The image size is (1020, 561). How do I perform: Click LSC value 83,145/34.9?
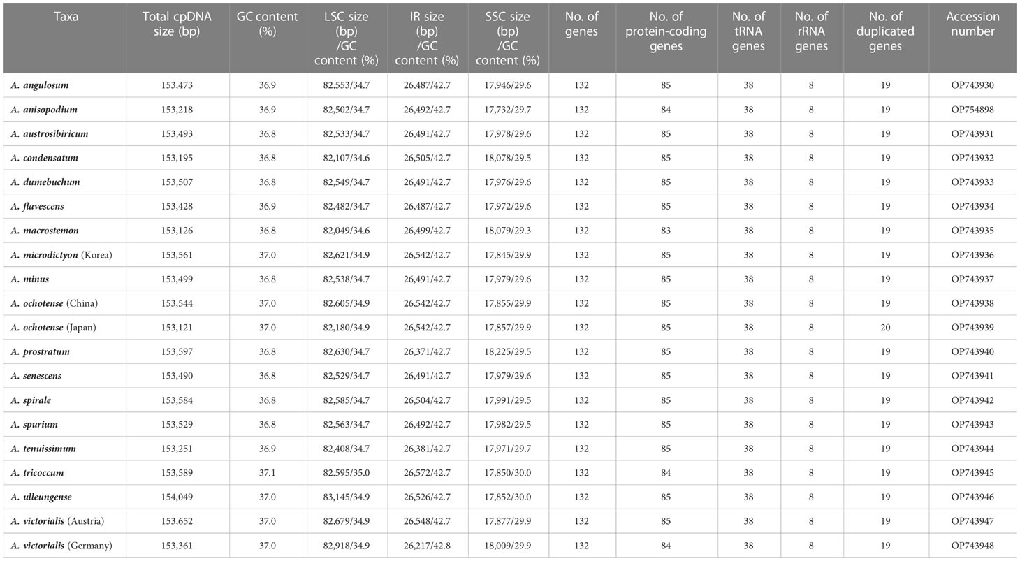tap(347, 497)
